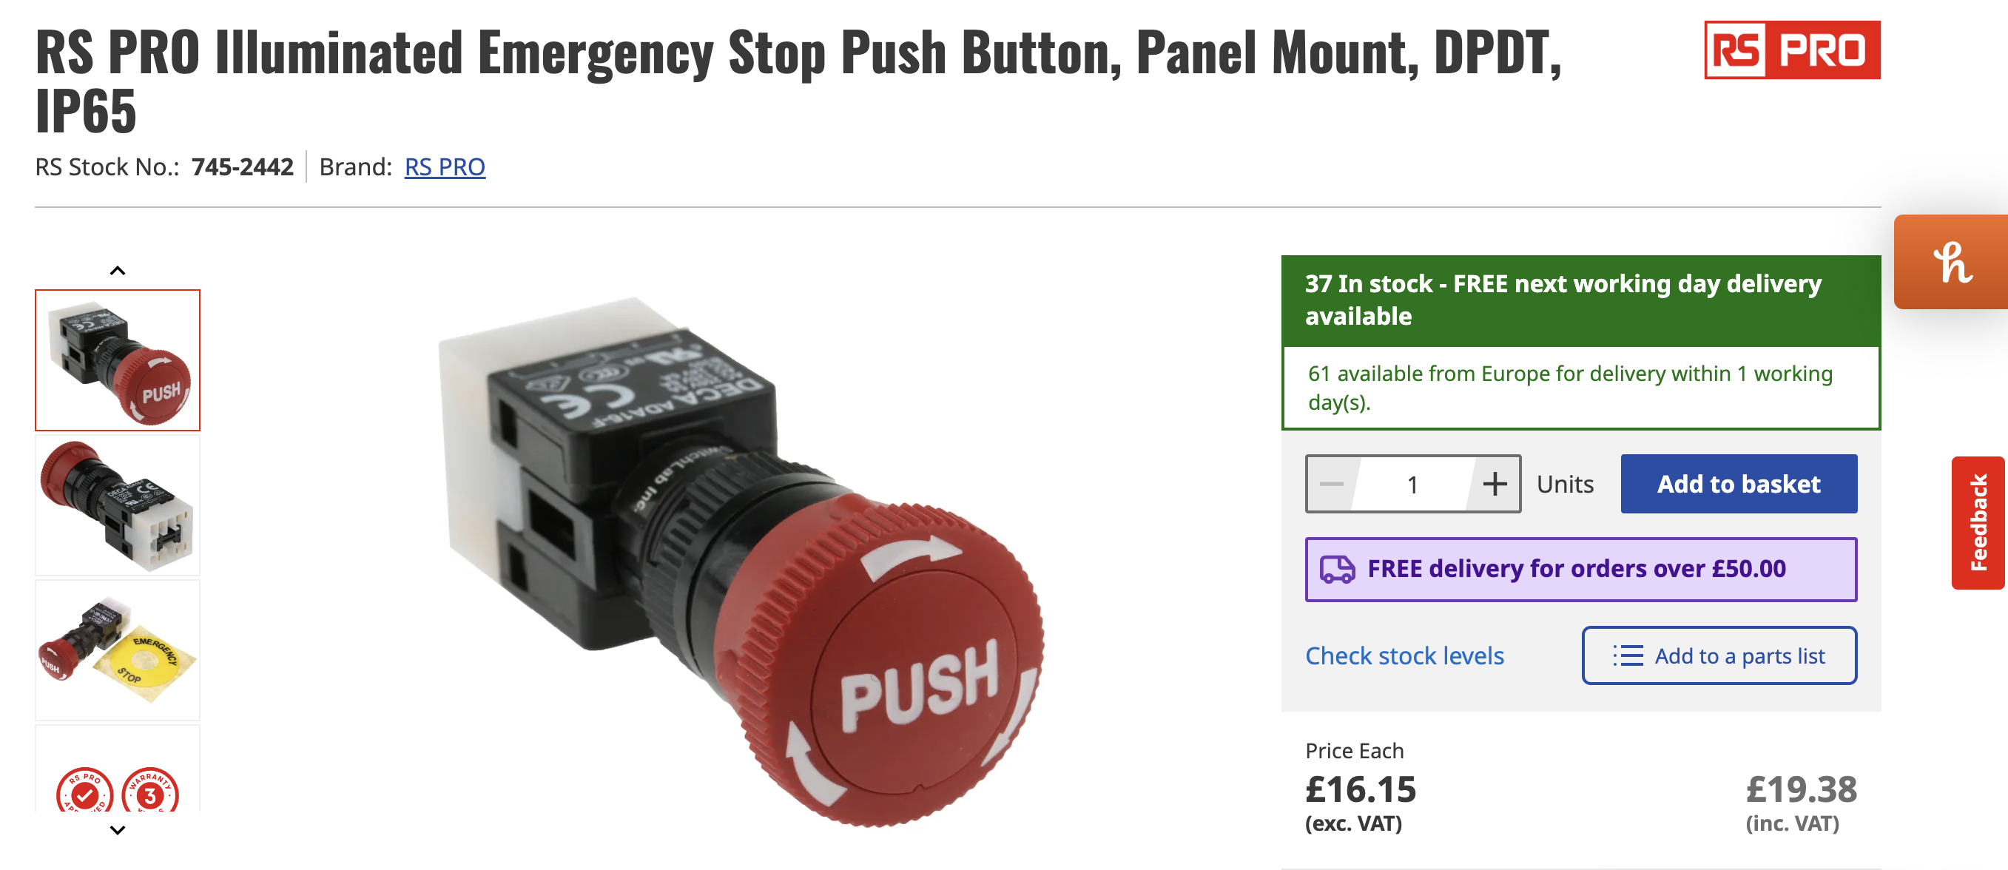Viewport: 2008px width, 870px height.
Task: Select the emergency stop label thumbnail
Action: [118, 650]
